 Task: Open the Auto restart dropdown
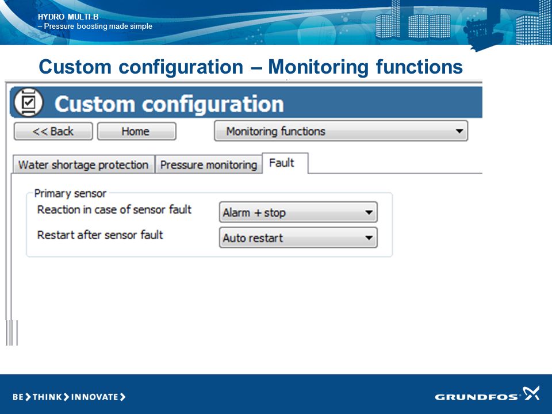point(298,237)
